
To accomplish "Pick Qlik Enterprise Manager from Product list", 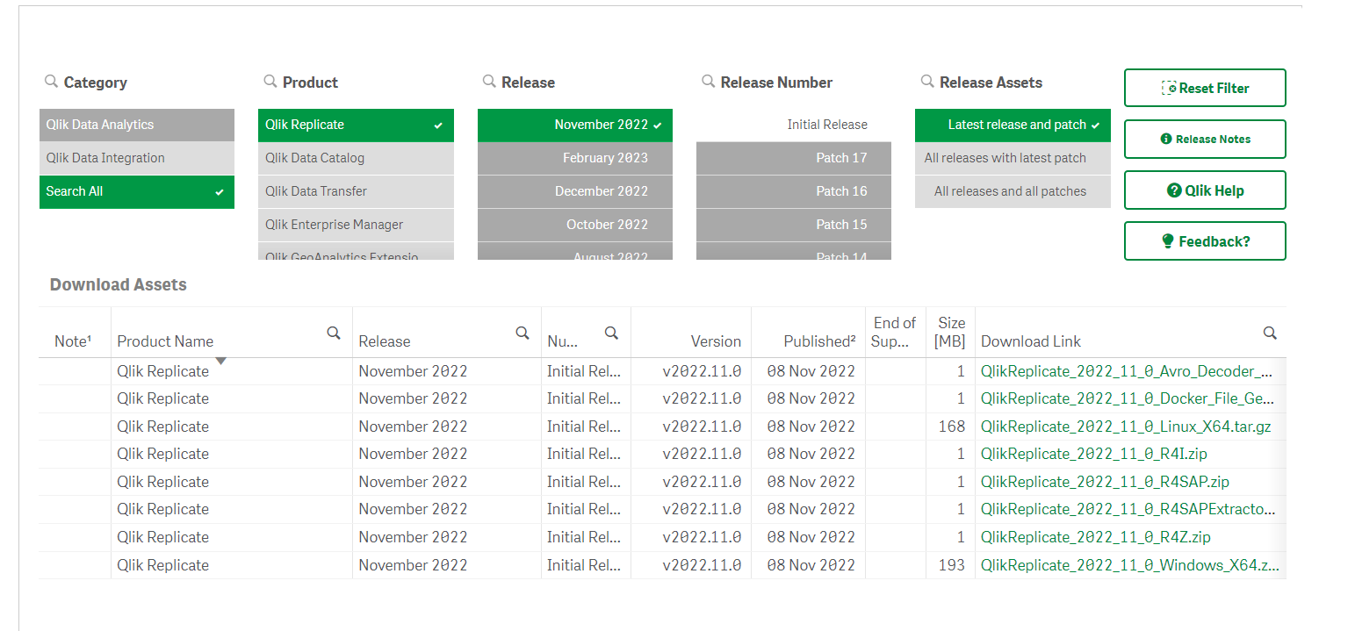I will click(x=356, y=225).
